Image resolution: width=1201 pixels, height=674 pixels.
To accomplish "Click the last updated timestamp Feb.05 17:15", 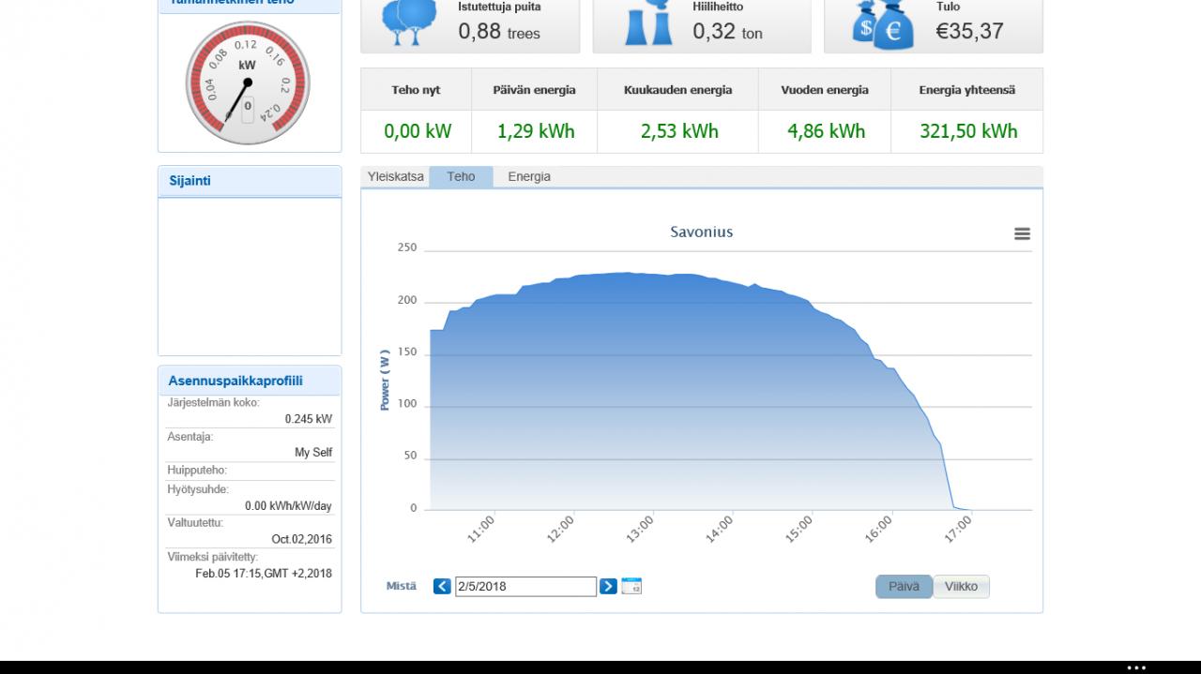I will (x=264, y=573).
